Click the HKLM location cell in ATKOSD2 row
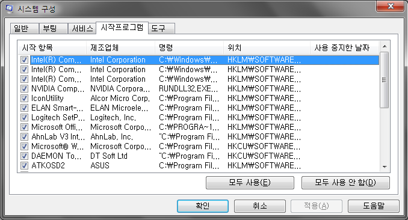 click(264, 166)
